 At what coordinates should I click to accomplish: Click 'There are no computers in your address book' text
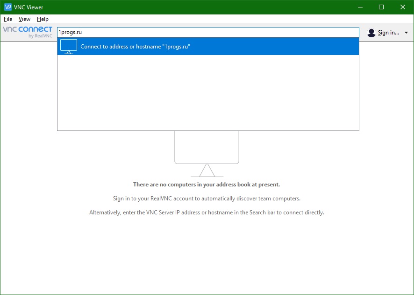pos(207,185)
